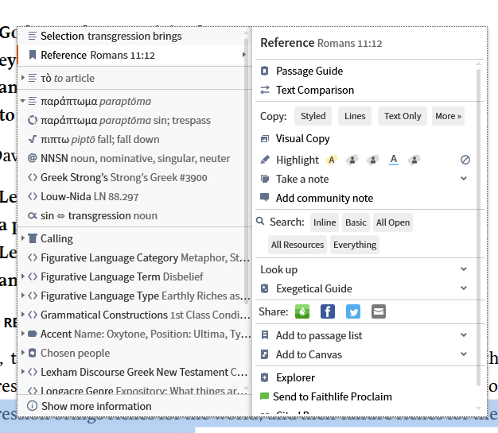The width and height of the screenshot is (498, 433).
Task: Search Everything
Action: (x=355, y=245)
